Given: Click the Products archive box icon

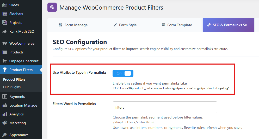Looking at the screenshot, I should pos(5,52).
